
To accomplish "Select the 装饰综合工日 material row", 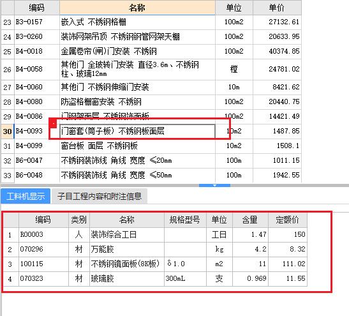I will tap(155, 235).
